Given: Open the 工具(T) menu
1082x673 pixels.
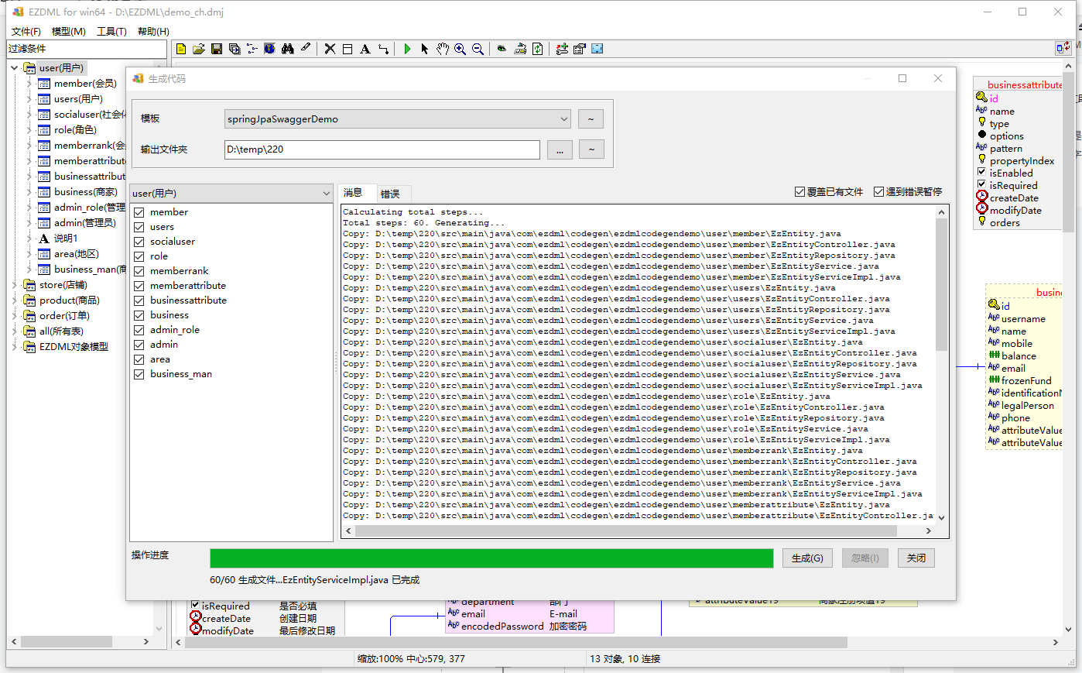Looking at the screenshot, I should [x=111, y=31].
